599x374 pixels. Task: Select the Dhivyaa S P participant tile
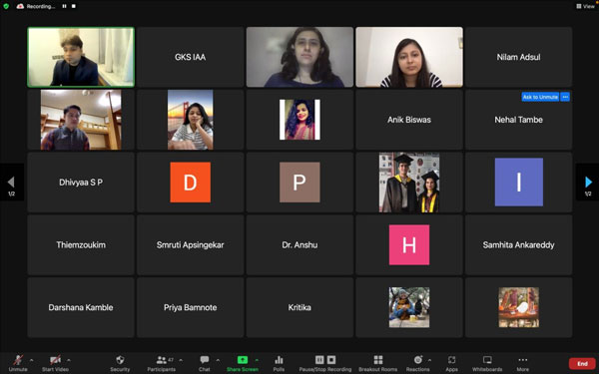81,183
